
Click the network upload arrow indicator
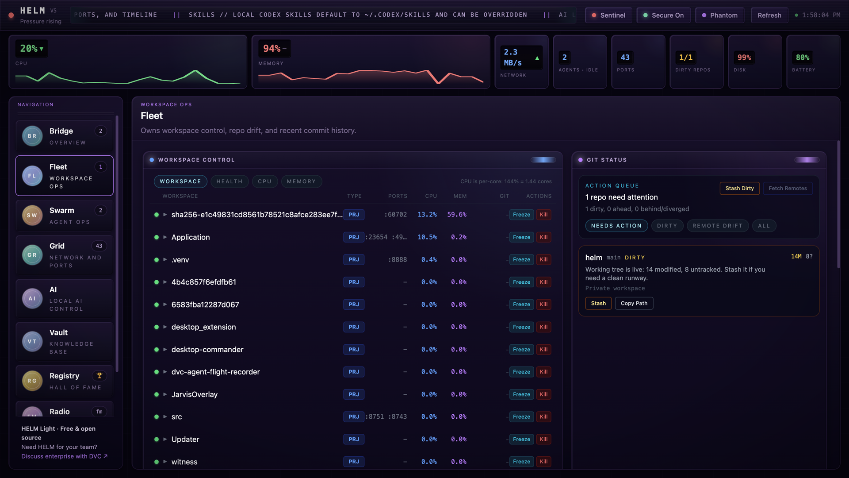[x=537, y=58]
